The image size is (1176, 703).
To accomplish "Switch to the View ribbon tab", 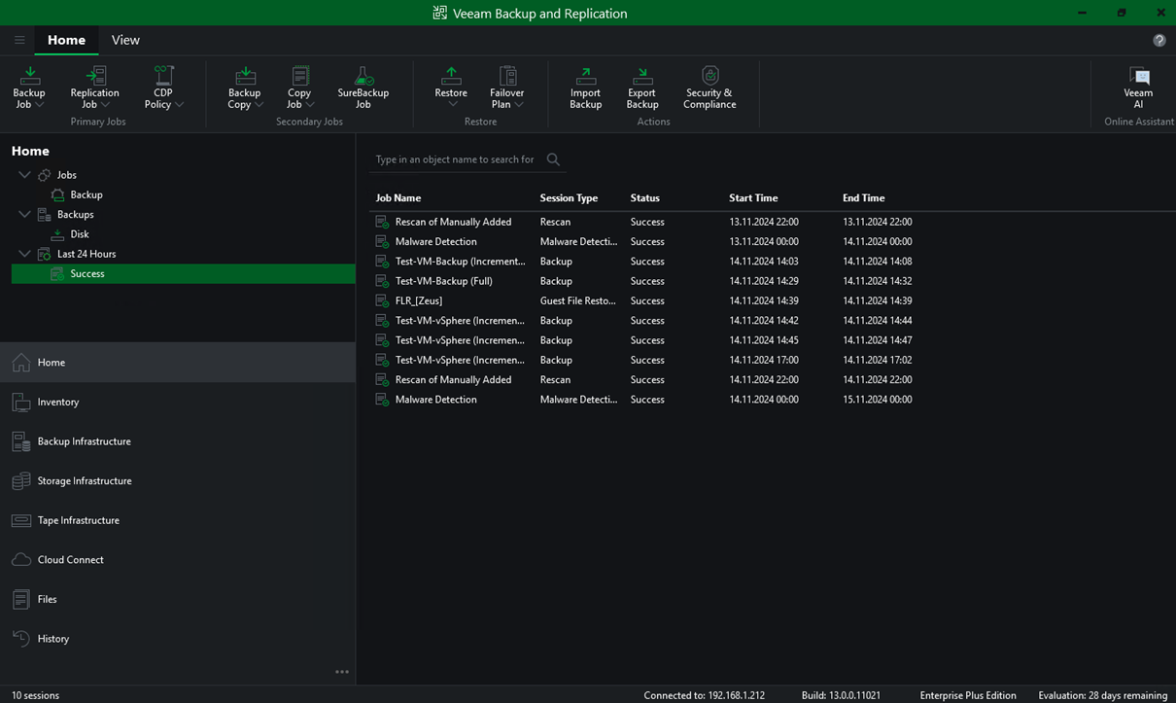I will pos(125,40).
